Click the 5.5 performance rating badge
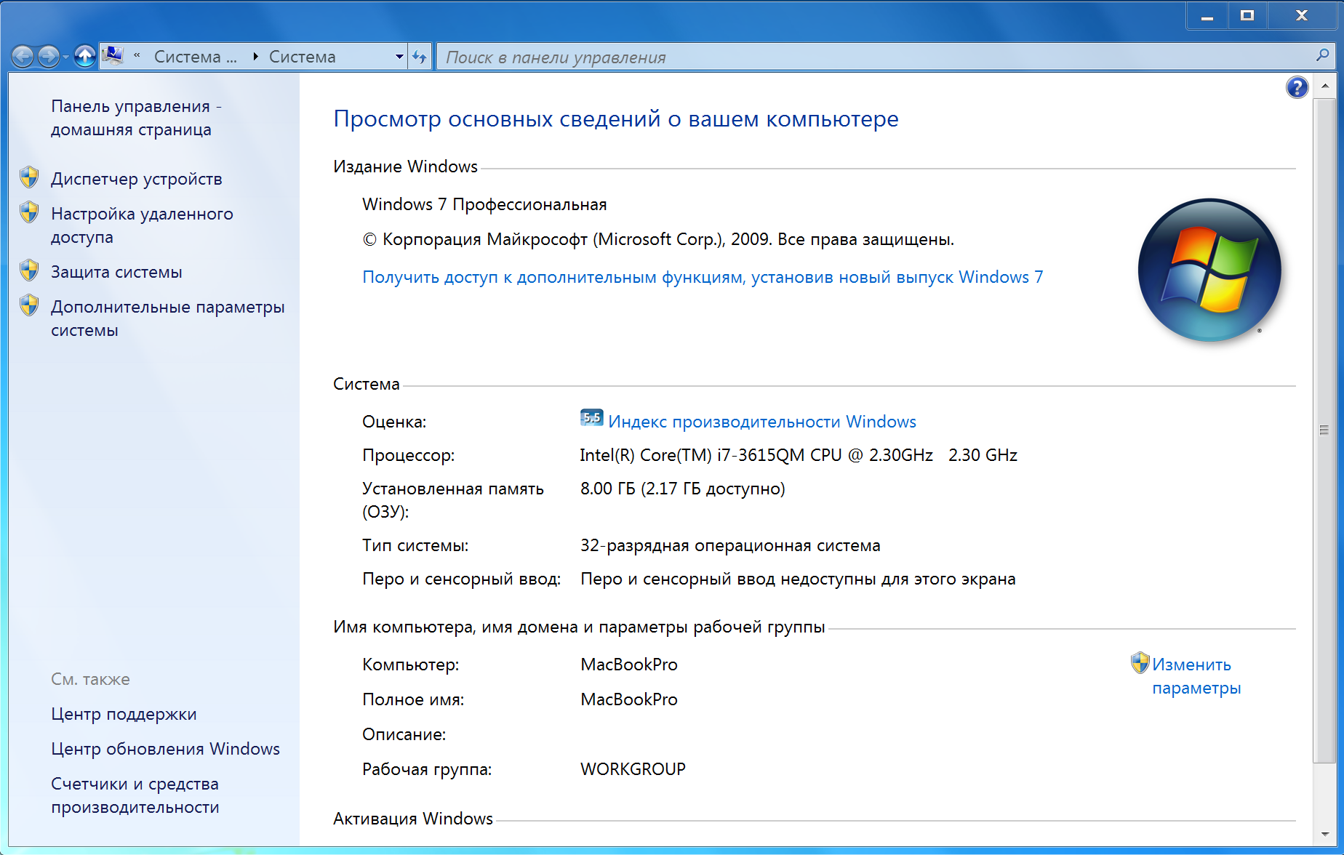The width and height of the screenshot is (1344, 855). 591,418
